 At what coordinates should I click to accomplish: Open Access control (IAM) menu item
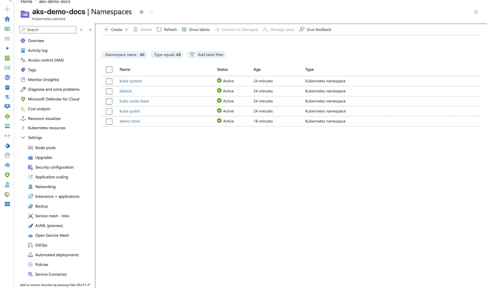(x=46, y=60)
